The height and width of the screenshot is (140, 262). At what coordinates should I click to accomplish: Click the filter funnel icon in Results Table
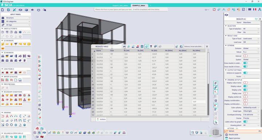point(151,47)
